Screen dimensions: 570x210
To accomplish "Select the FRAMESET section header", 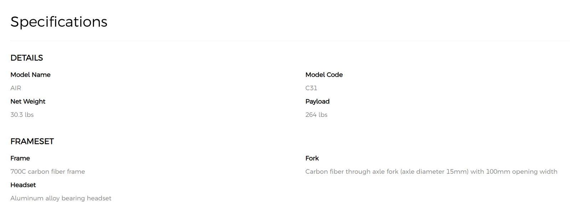I will point(32,141).
